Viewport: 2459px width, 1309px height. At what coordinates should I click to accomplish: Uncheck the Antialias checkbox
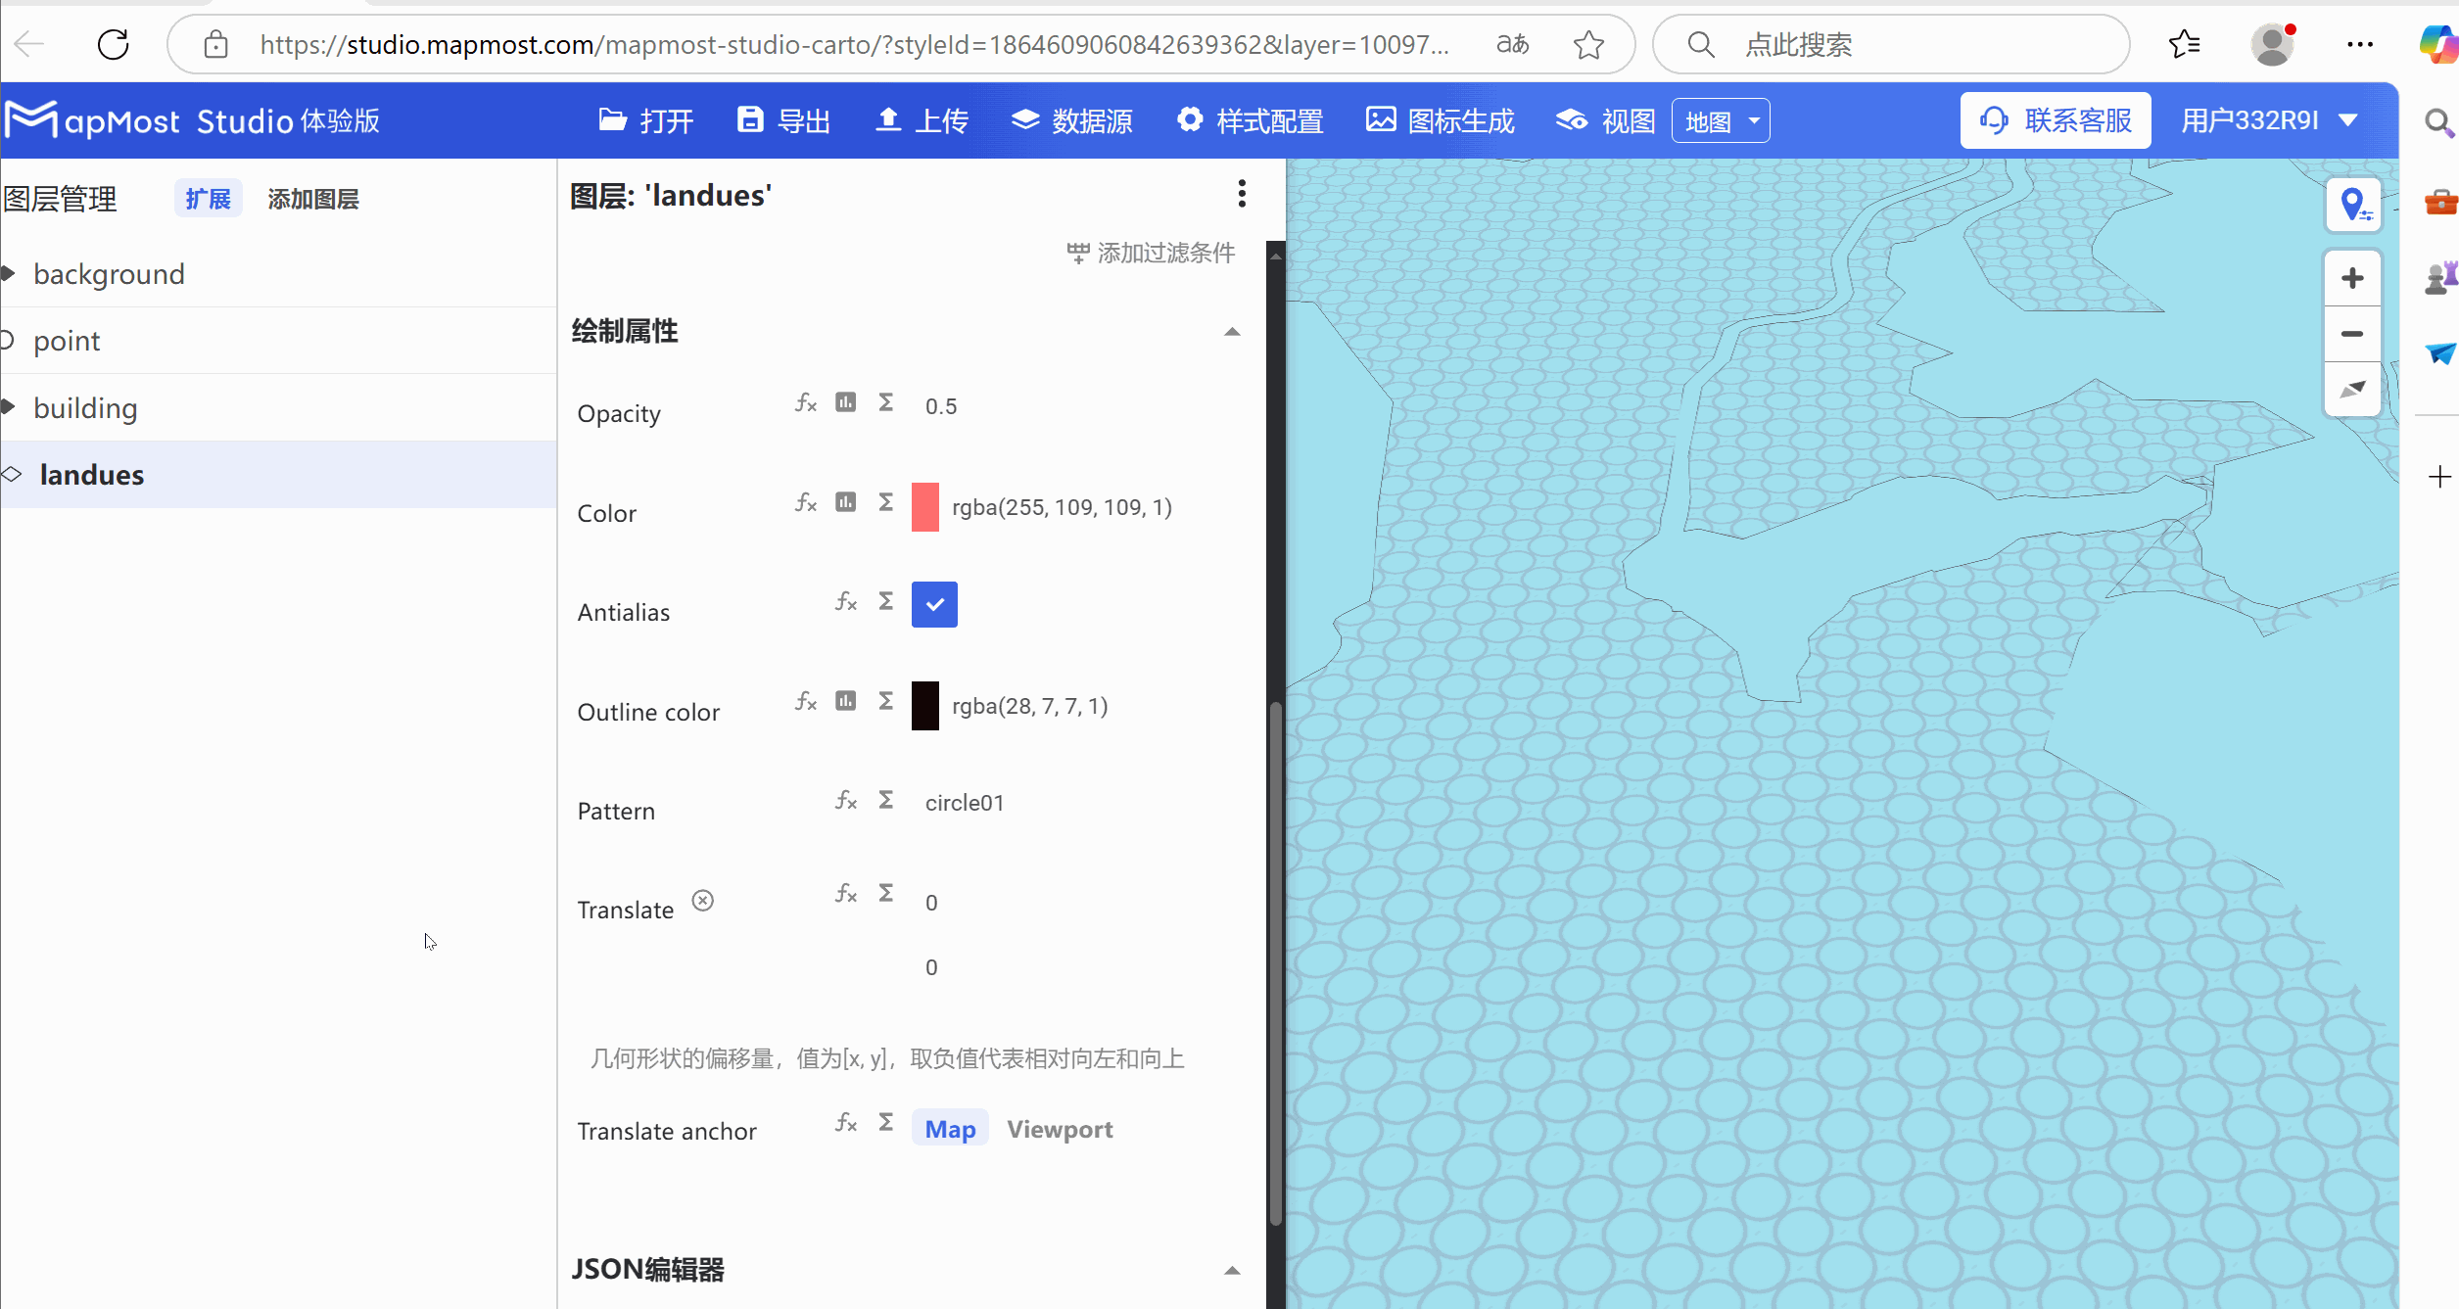pyautogui.click(x=933, y=605)
